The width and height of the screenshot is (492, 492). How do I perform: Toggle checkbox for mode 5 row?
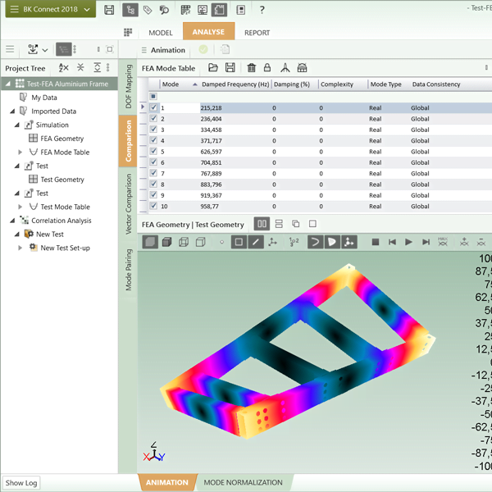154,152
